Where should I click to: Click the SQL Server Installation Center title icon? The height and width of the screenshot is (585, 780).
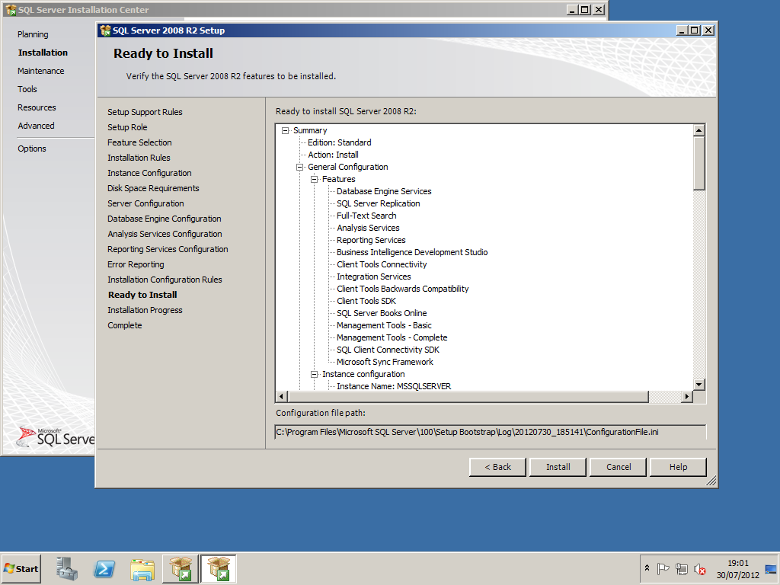pos(11,10)
